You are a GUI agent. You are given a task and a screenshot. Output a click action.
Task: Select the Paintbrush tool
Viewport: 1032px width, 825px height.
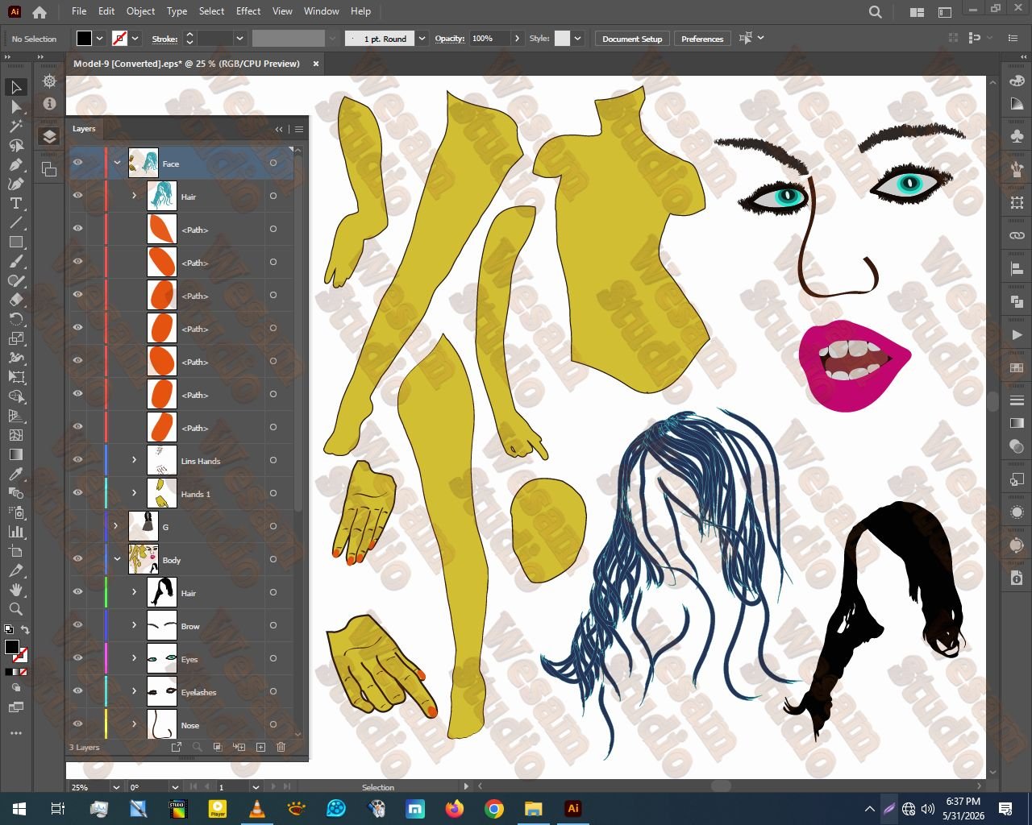click(16, 261)
